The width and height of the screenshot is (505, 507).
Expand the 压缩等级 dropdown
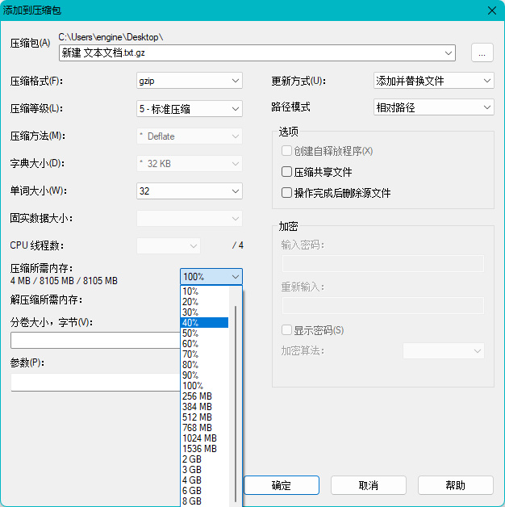[190, 108]
